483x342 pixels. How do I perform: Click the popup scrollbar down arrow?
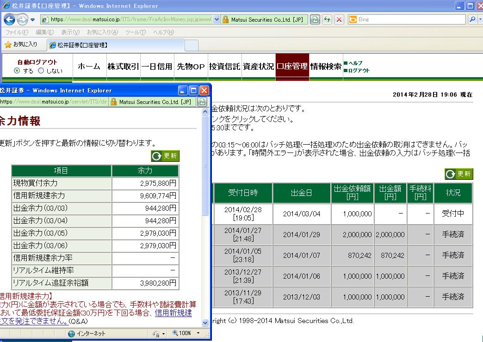(x=205, y=323)
